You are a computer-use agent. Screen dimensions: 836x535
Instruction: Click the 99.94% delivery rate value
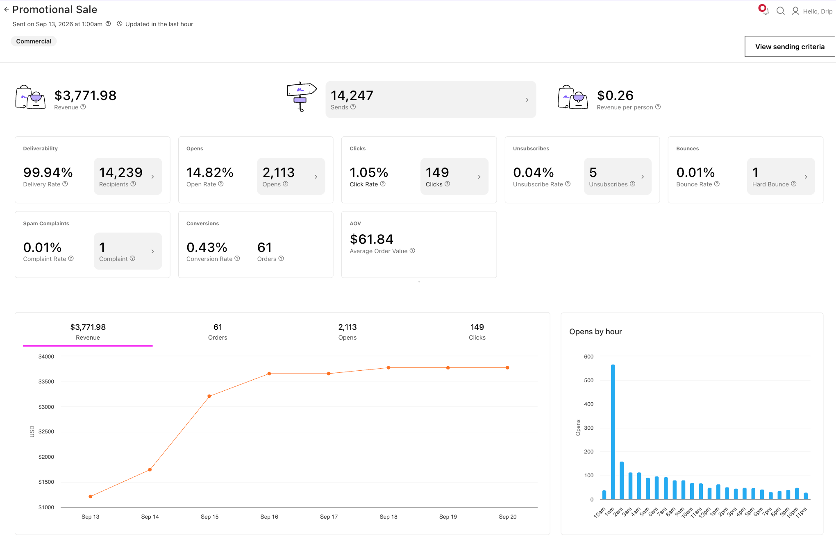[x=48, y=172]
